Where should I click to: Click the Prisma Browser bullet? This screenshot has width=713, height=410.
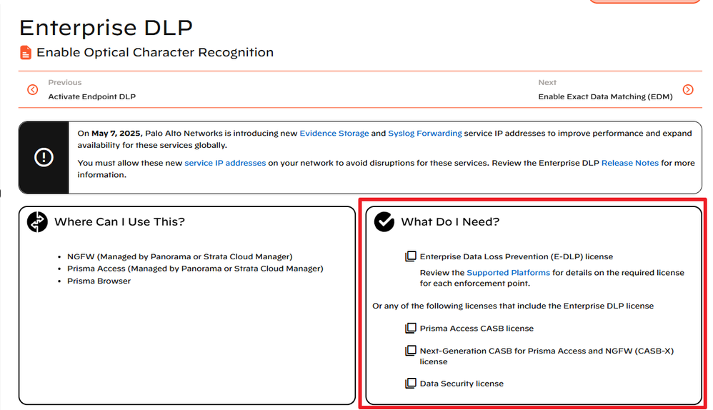pyautogui.click(x=99, y=281)
